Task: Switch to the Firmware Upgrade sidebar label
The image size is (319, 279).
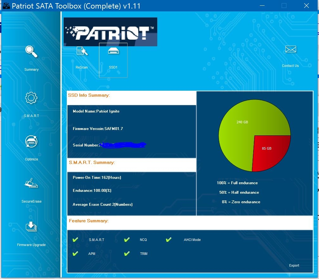Action: point(31,245)
